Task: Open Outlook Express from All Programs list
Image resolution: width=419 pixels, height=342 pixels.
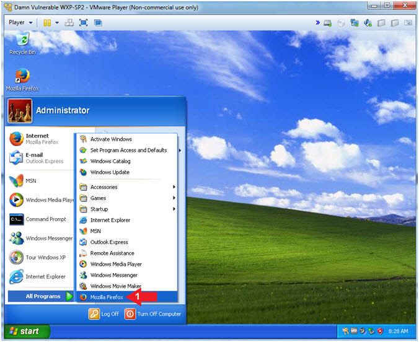Action: coord(127,242)
